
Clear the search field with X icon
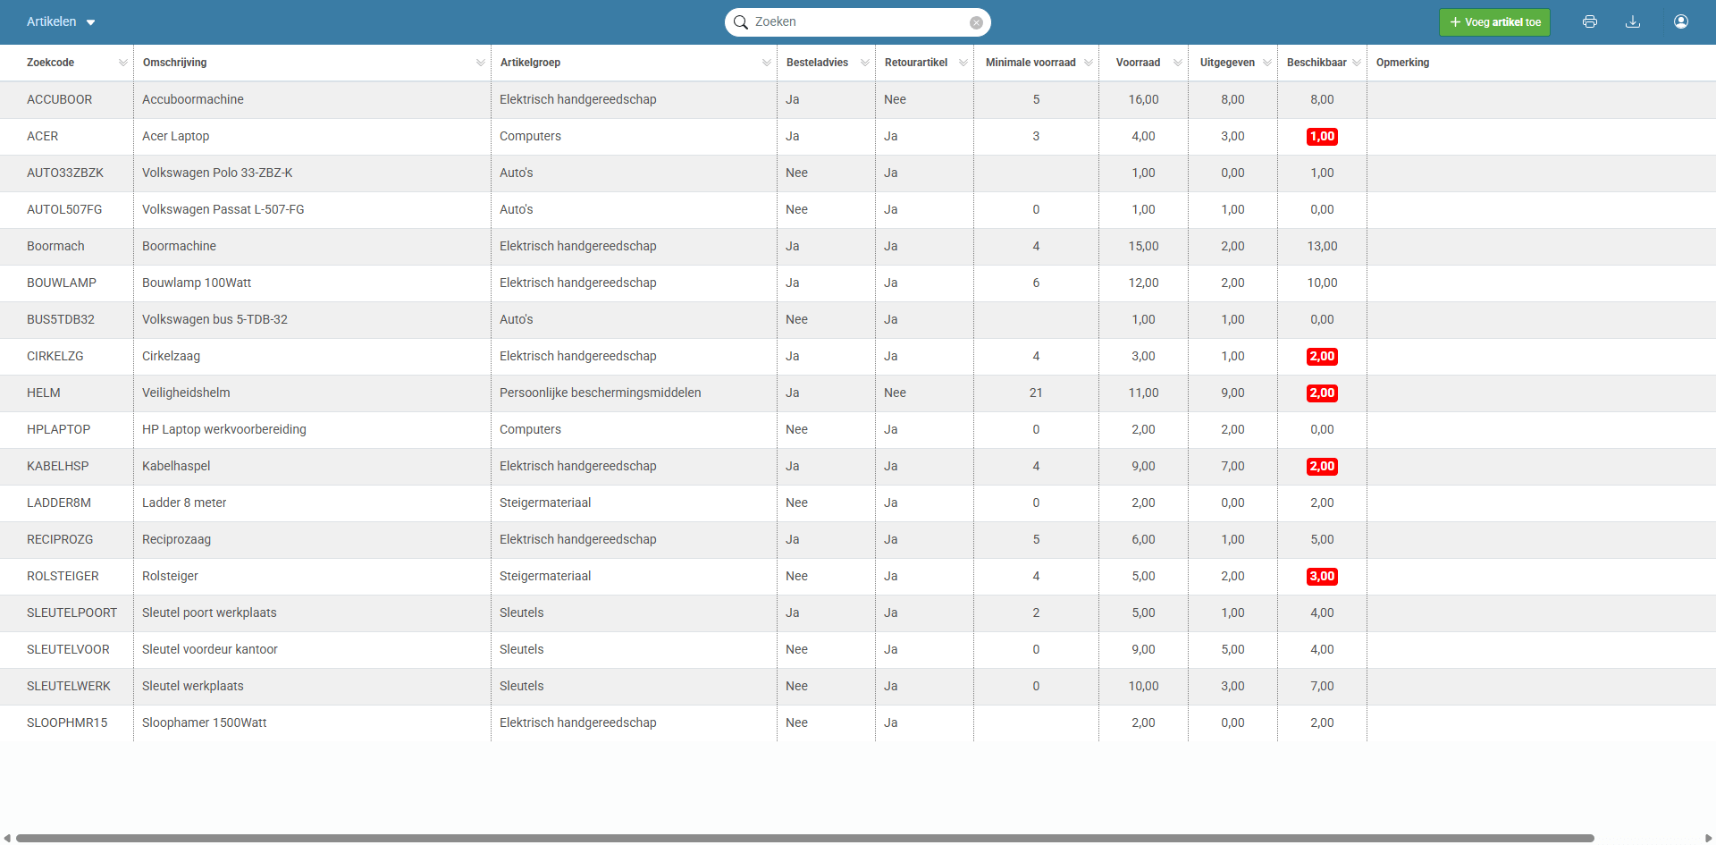(x=976, y=22)
